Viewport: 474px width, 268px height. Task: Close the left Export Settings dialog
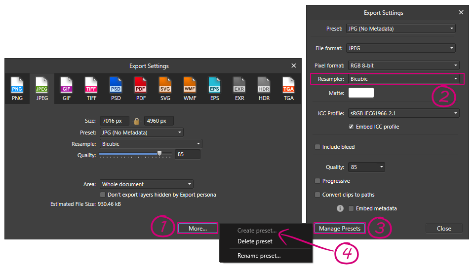[293, 66]
